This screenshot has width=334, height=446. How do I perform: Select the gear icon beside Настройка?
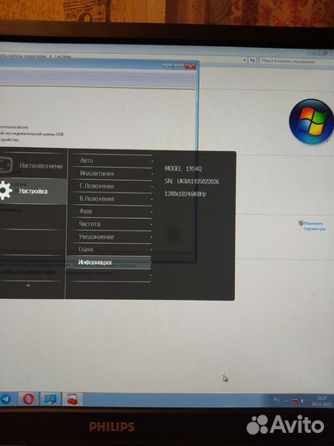pyautogui.click(x=6, y=191)
